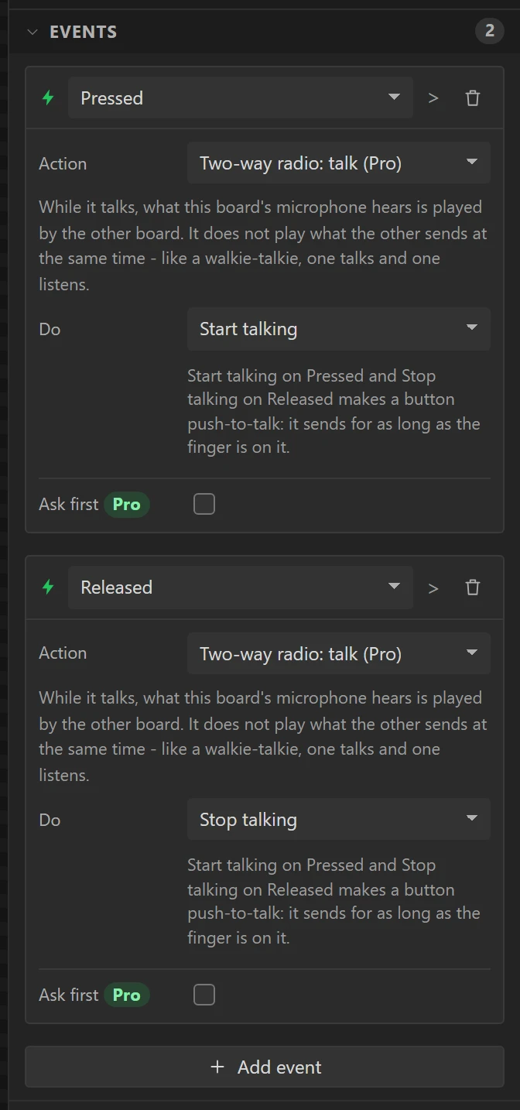
Task: Click the events count badge showing 2
Action: click(x=489, y=32)
